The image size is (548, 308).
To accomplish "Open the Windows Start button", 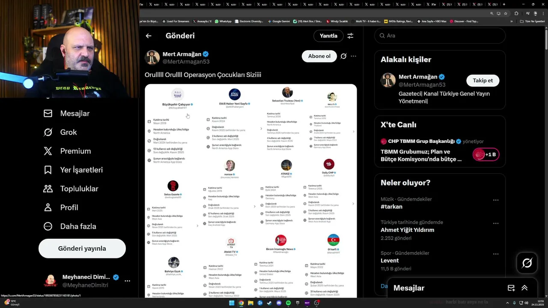I will pyautogui.click(x=232, y=303).
